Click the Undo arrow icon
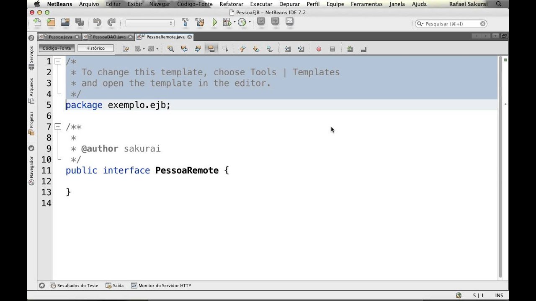 [x=97, y=23]
